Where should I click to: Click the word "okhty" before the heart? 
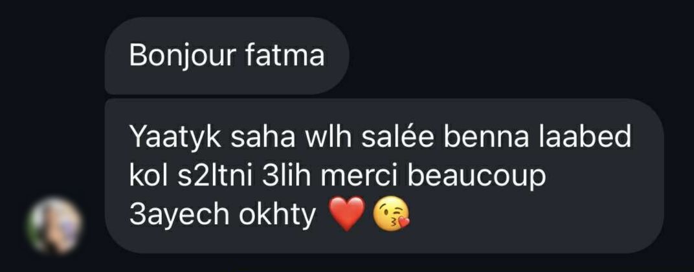[278, 216]
